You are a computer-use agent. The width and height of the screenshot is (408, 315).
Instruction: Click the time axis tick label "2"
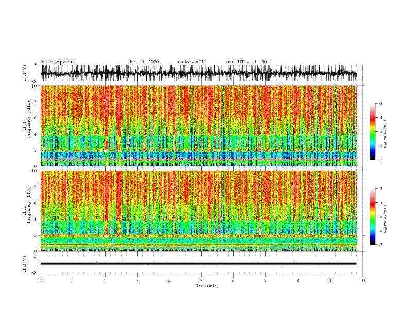[x=105, y=281]
